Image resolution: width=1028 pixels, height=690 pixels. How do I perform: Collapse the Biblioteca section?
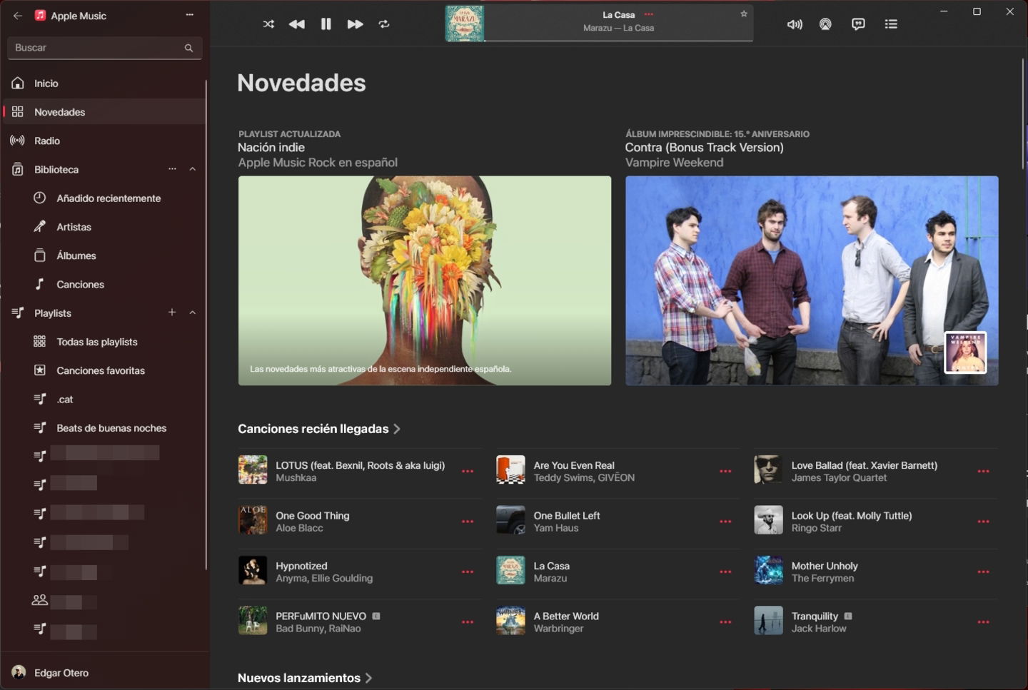pyautogui.click(x=193, y=169)
